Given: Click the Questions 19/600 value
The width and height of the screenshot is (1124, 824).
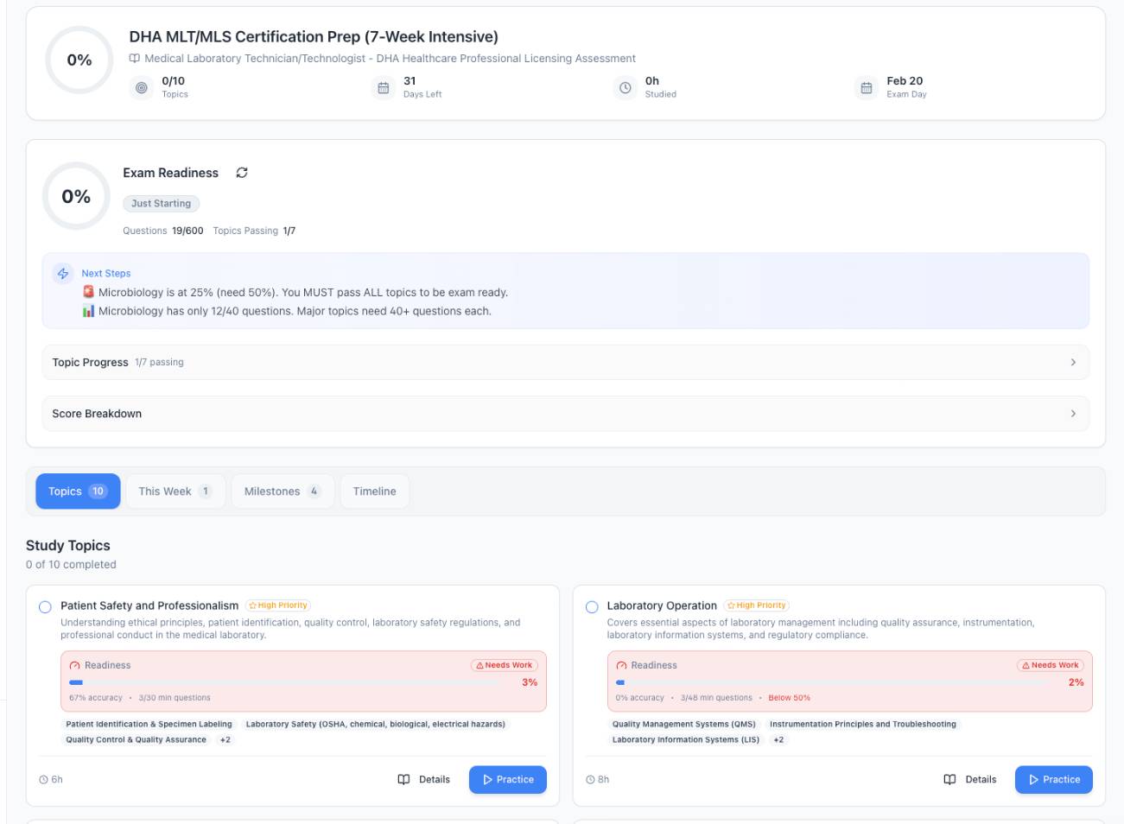Looking at the screenshot, I should point(187,231).
